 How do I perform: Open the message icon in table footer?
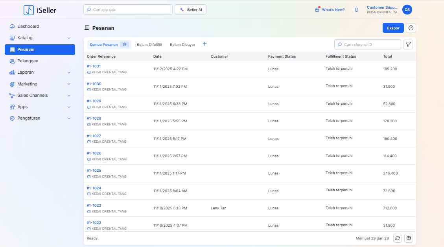coord(409,238)
